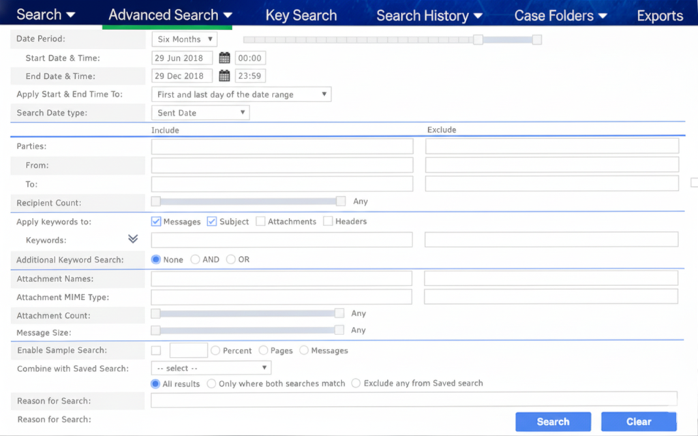The height and width of the screenshot is (436, 698).
Task: Tick the Headers checkbox
Action: [328, 221]
